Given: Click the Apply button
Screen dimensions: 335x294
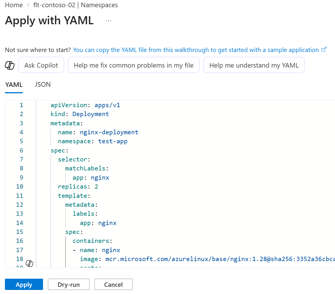Looking at the screenshot, I should click(24, 284).
